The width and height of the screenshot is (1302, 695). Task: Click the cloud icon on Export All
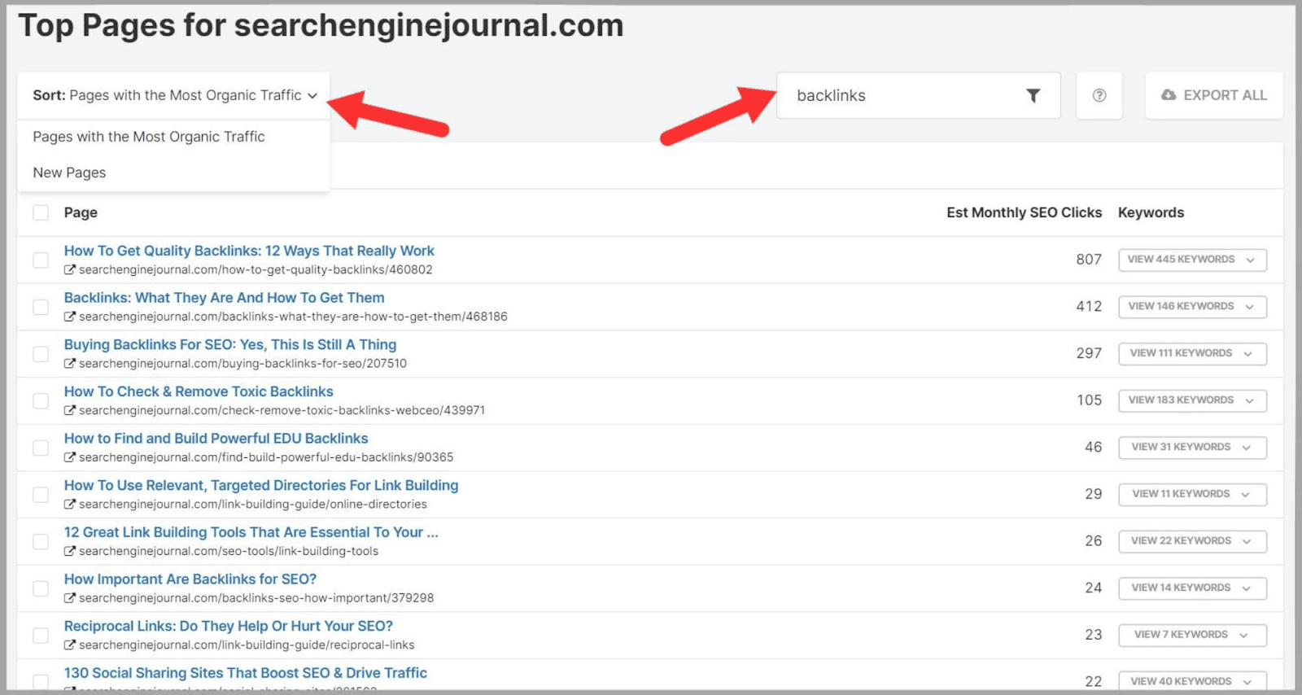1169,95
